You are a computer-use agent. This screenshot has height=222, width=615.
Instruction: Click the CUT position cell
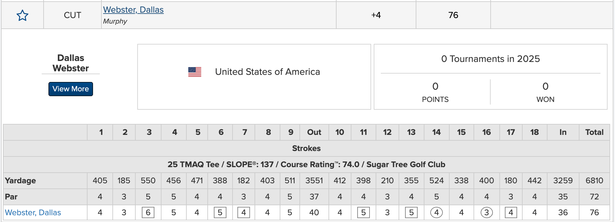[x=72, y=15]
